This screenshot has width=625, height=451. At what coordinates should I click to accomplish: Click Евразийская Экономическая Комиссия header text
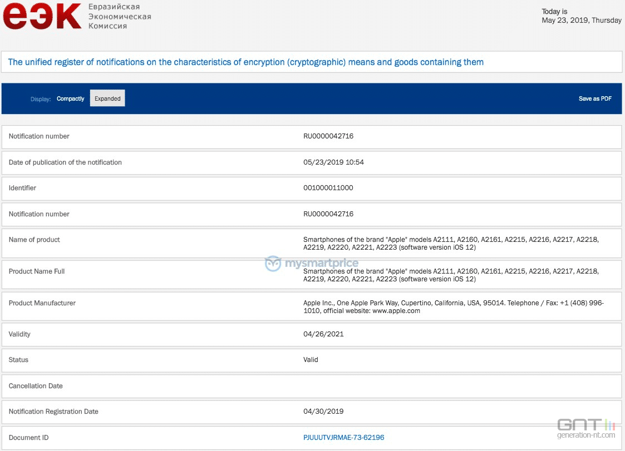pos(120,16)
